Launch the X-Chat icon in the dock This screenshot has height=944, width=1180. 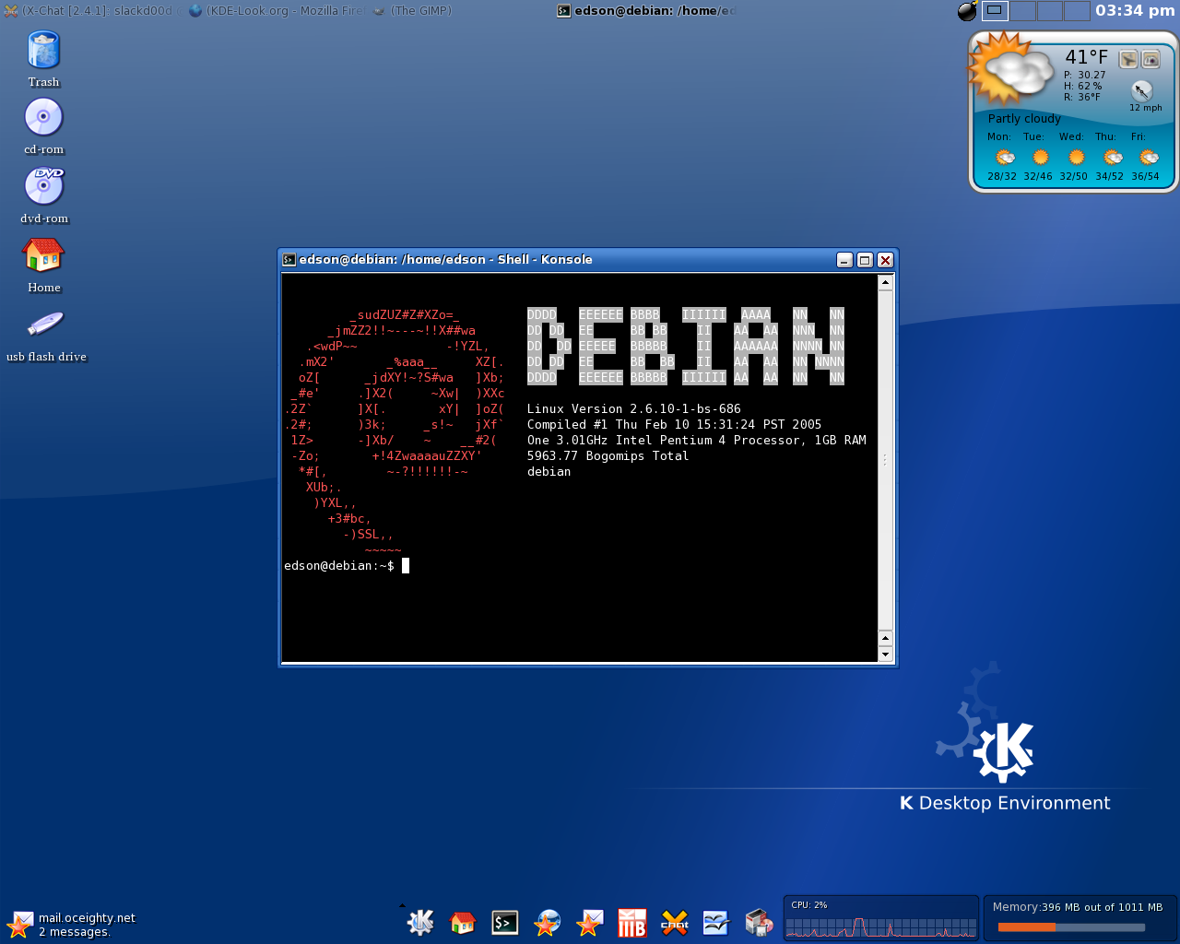(x=675, y=922)
